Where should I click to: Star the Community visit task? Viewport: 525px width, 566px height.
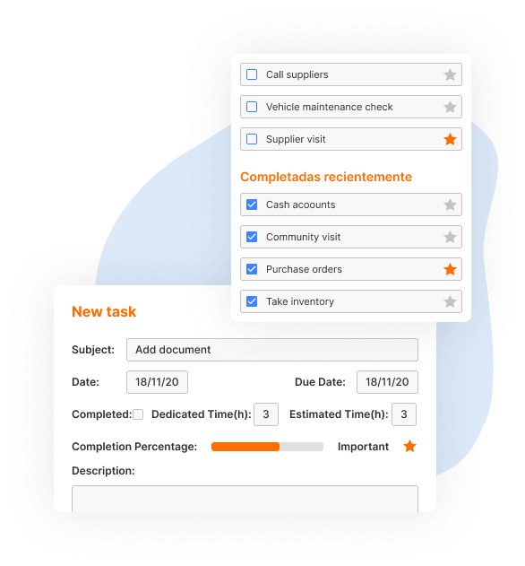(x=450, y=237)
